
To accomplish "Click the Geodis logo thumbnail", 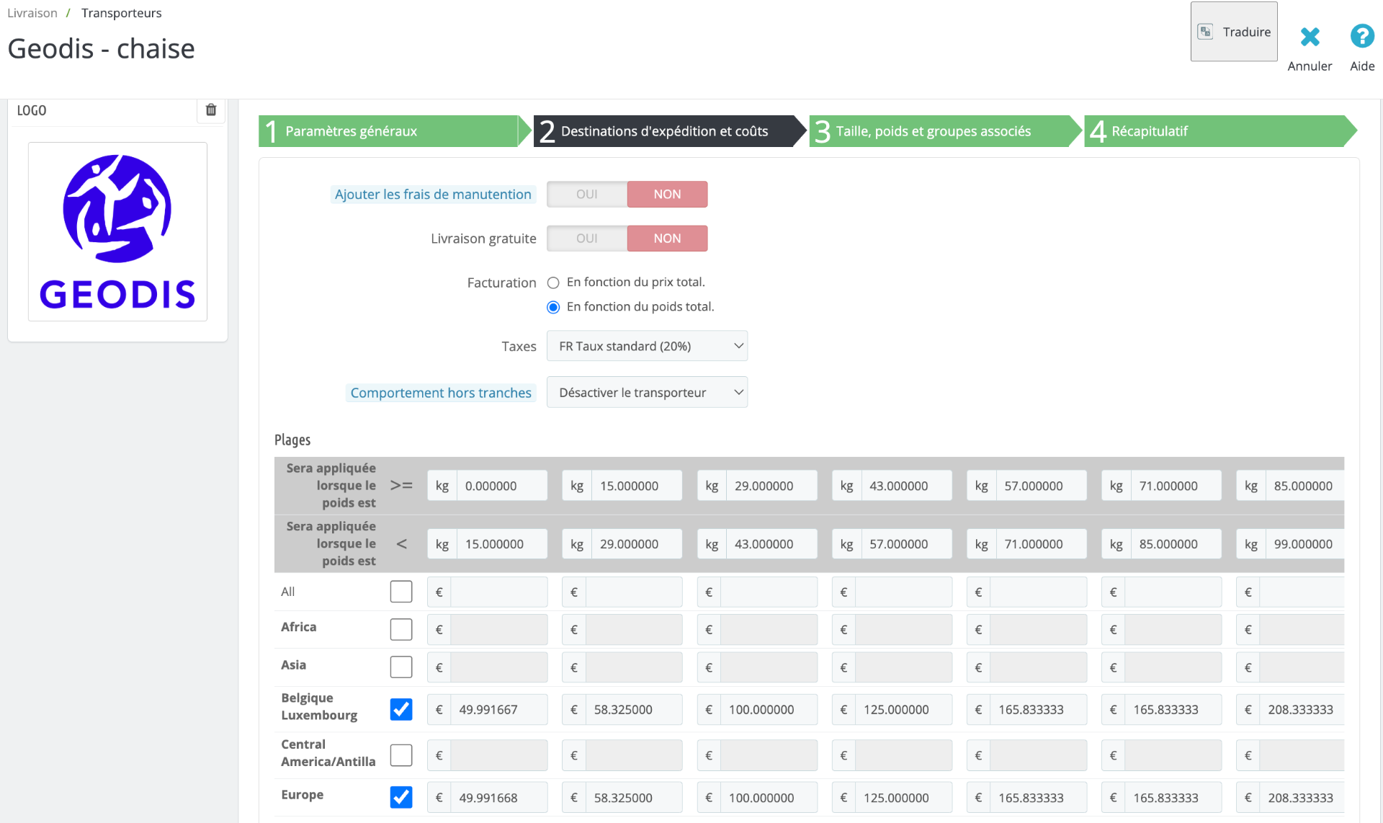I will (x=117, y=231).
